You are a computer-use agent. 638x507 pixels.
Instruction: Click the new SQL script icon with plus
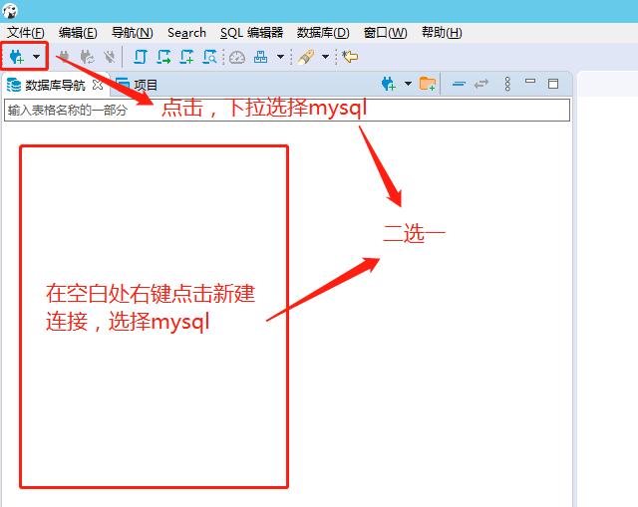click(186, 57)
